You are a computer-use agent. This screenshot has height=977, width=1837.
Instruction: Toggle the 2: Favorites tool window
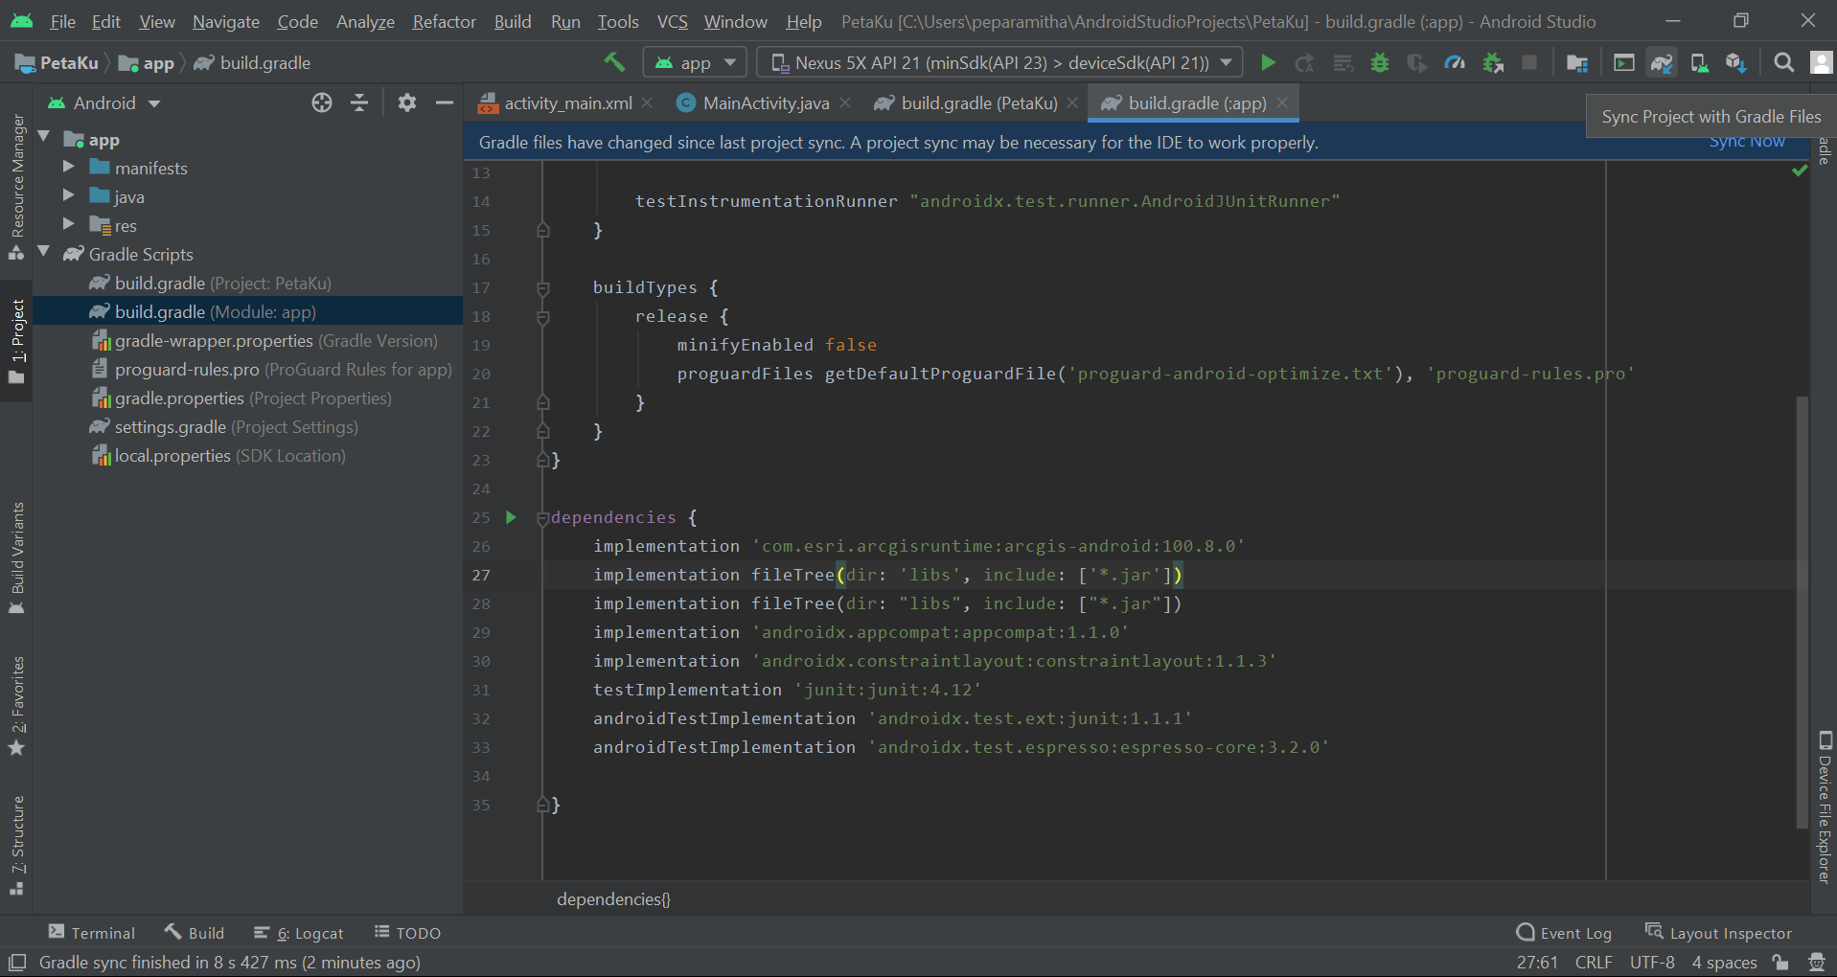coord(16,706)
